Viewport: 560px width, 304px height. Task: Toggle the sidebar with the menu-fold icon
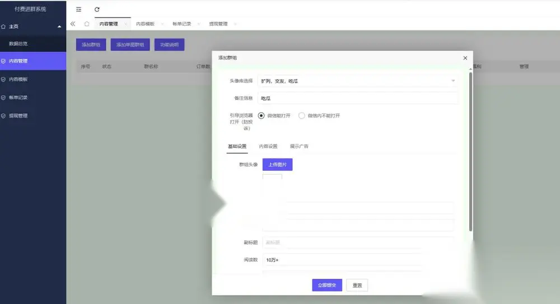pyautogui.click(x=78, y=10)
